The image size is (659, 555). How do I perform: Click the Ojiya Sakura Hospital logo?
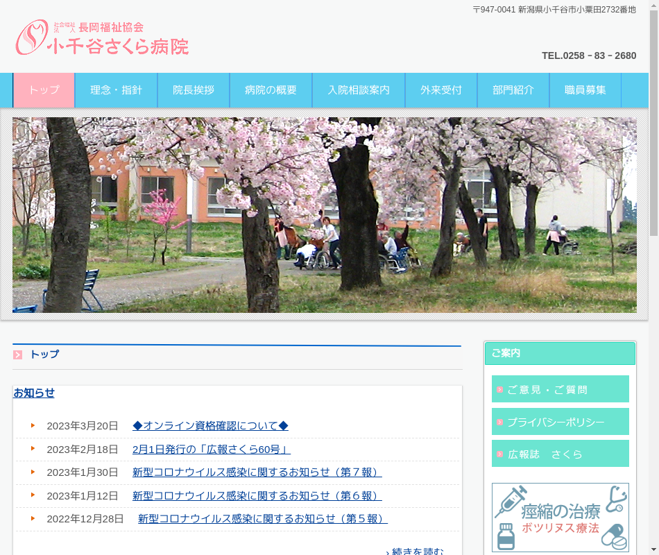[x=102, y=37]
